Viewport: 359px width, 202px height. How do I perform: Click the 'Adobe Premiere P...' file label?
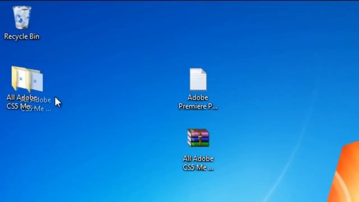pos(198,102)
